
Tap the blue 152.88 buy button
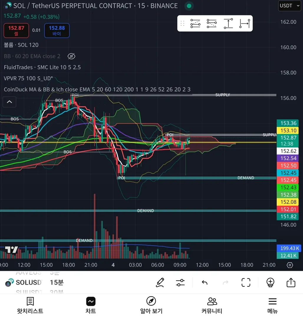coord(57,31)
